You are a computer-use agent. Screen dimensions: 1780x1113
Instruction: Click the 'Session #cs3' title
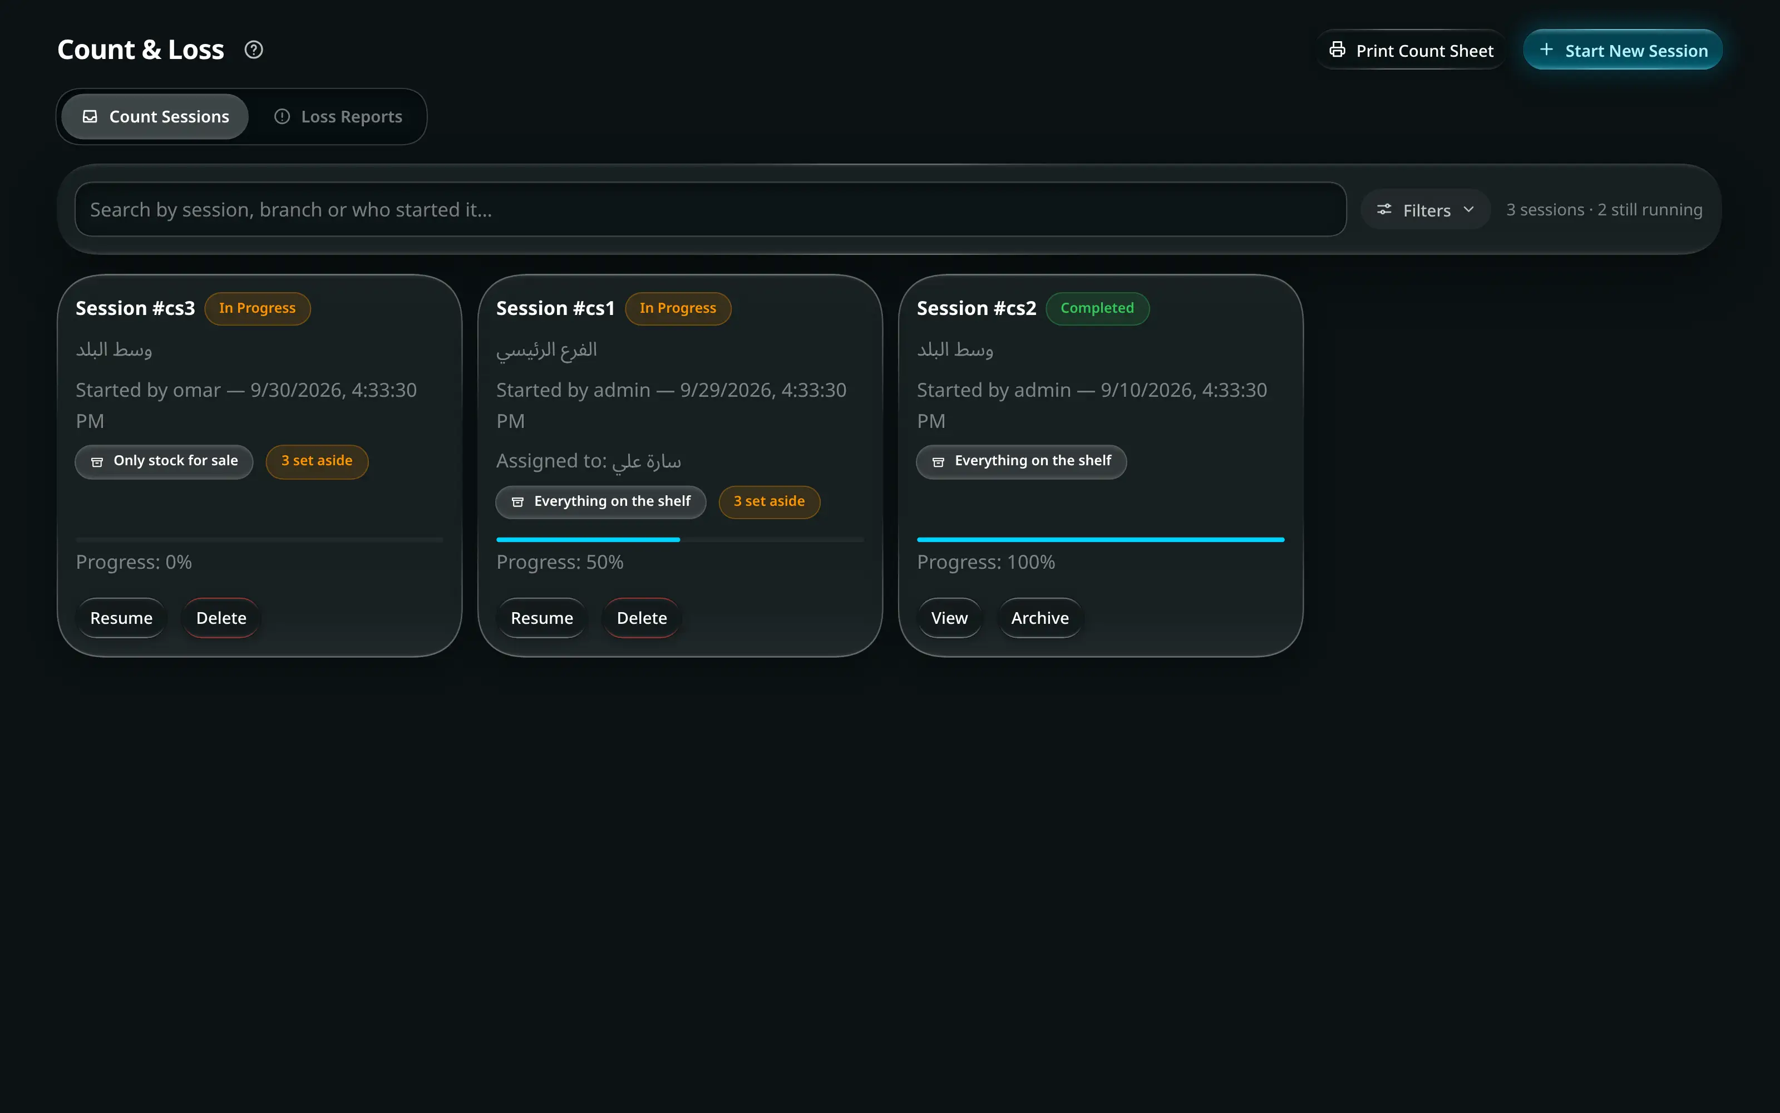point(135,308)
